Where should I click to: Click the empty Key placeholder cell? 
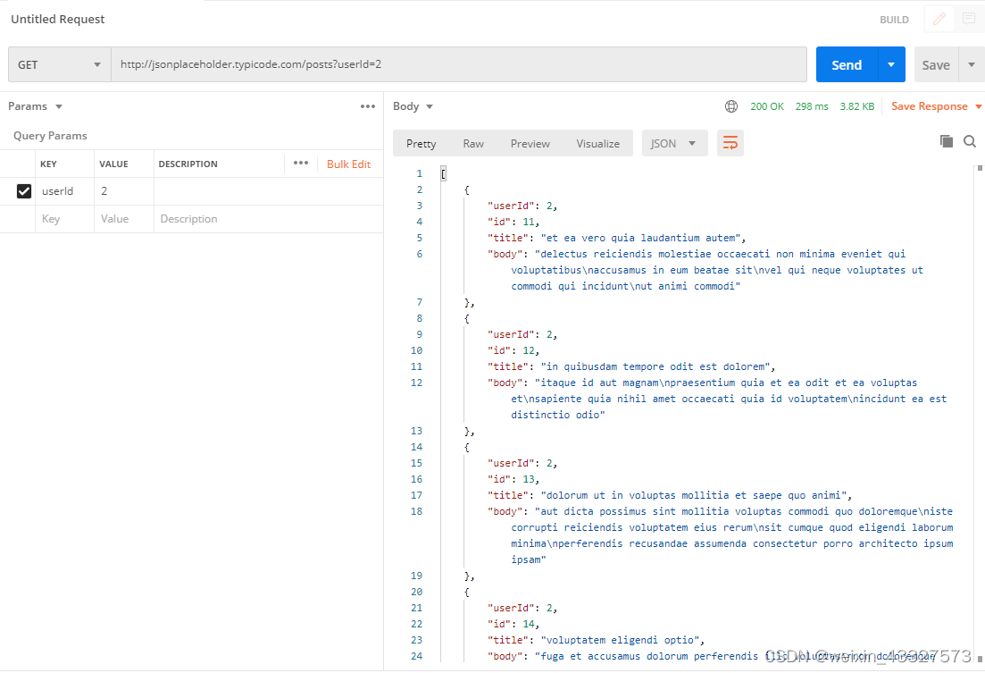point(64,219)
